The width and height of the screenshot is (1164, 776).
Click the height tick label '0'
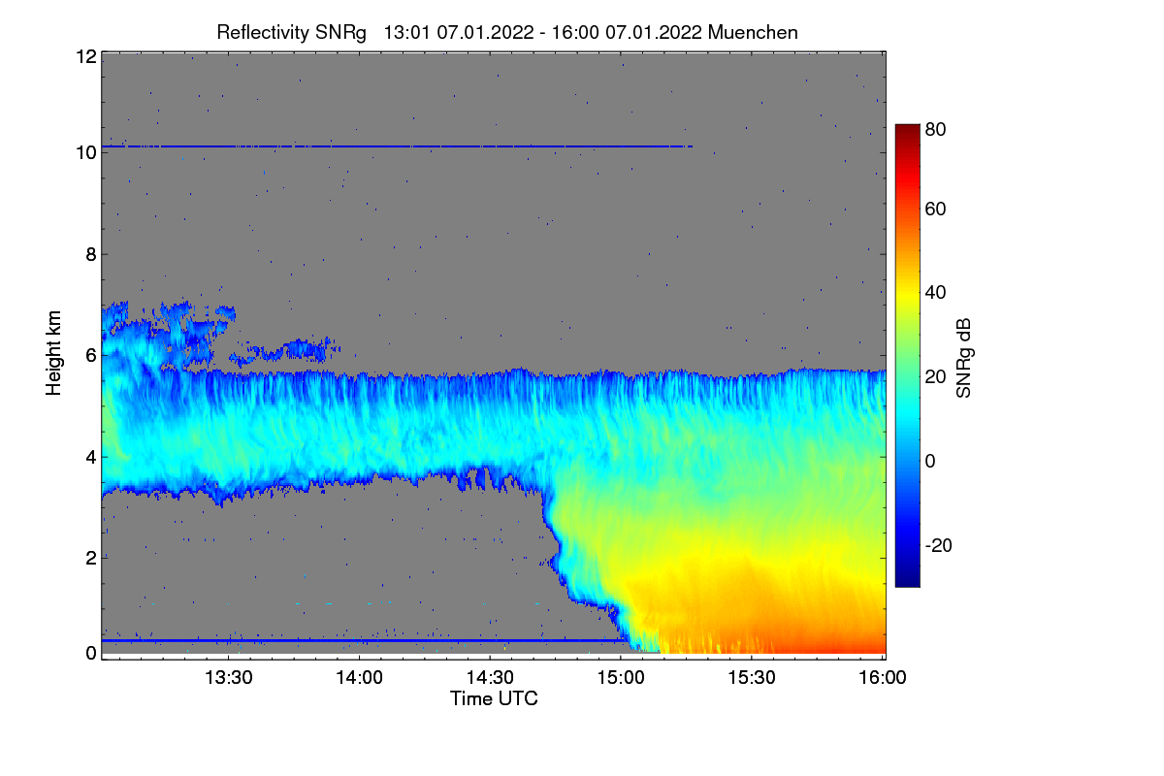click(91, 653)
